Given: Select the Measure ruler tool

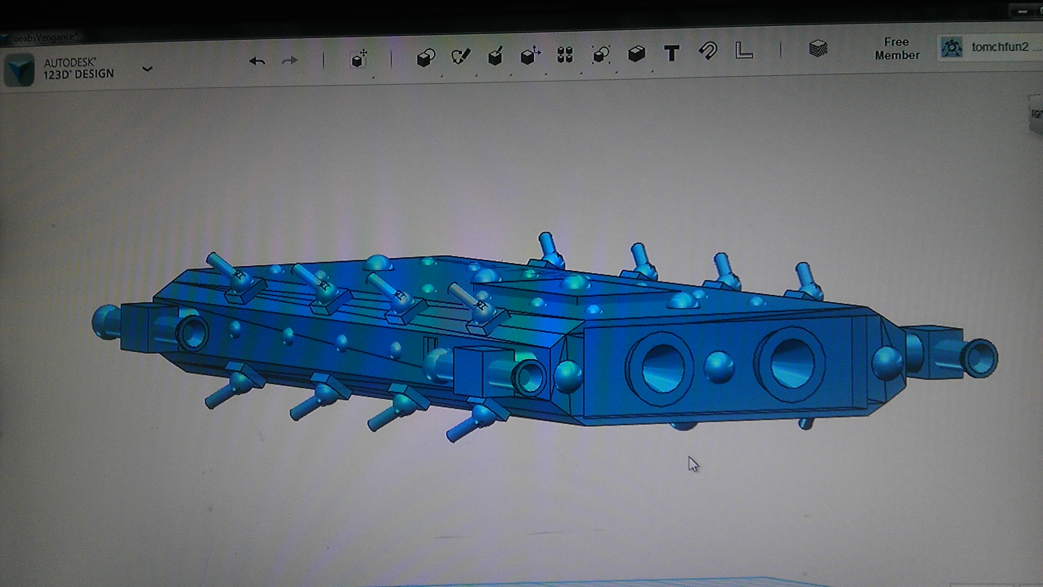Looking at the screenshot, I should pos(744,51).
